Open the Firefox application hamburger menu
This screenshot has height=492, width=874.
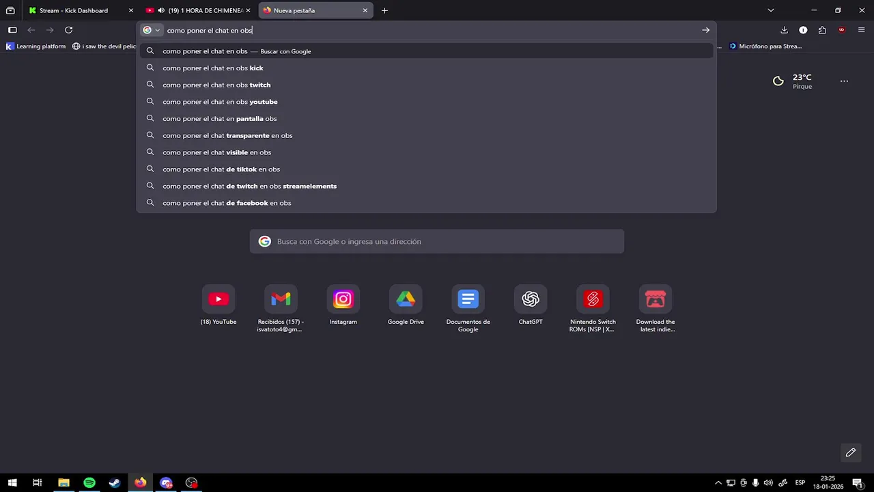861,30
